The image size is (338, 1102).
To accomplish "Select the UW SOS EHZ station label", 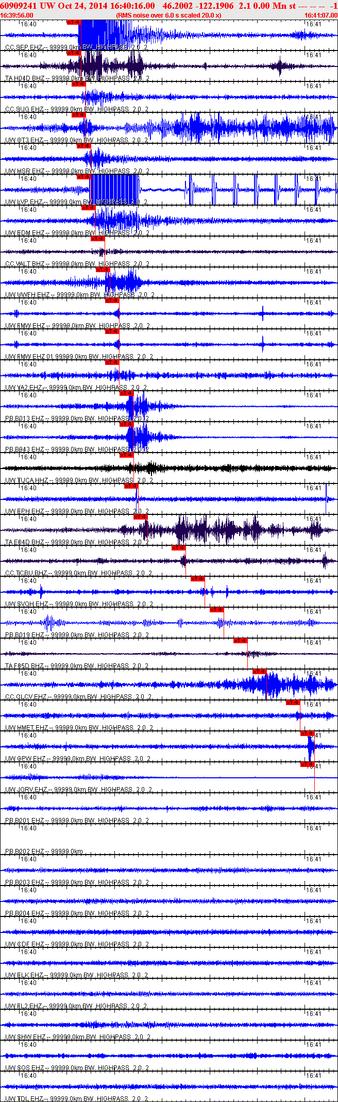I will [77, 1068].
